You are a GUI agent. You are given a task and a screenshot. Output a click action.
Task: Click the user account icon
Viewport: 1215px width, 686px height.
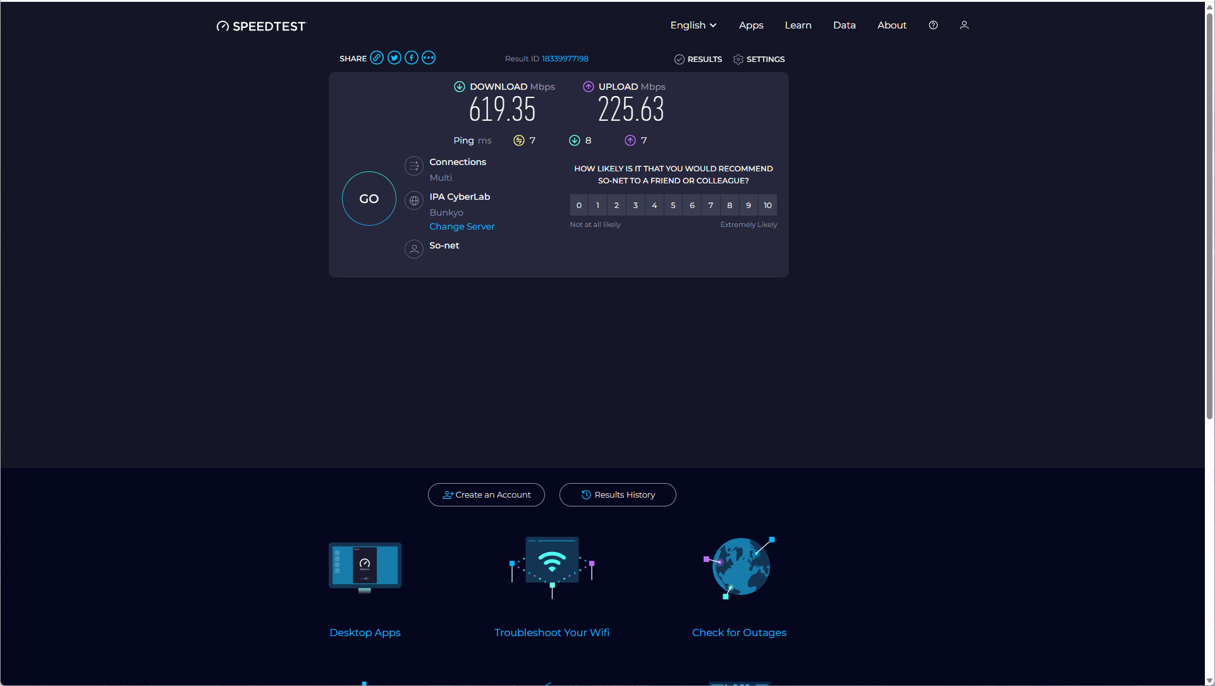(x=964, y=25)
